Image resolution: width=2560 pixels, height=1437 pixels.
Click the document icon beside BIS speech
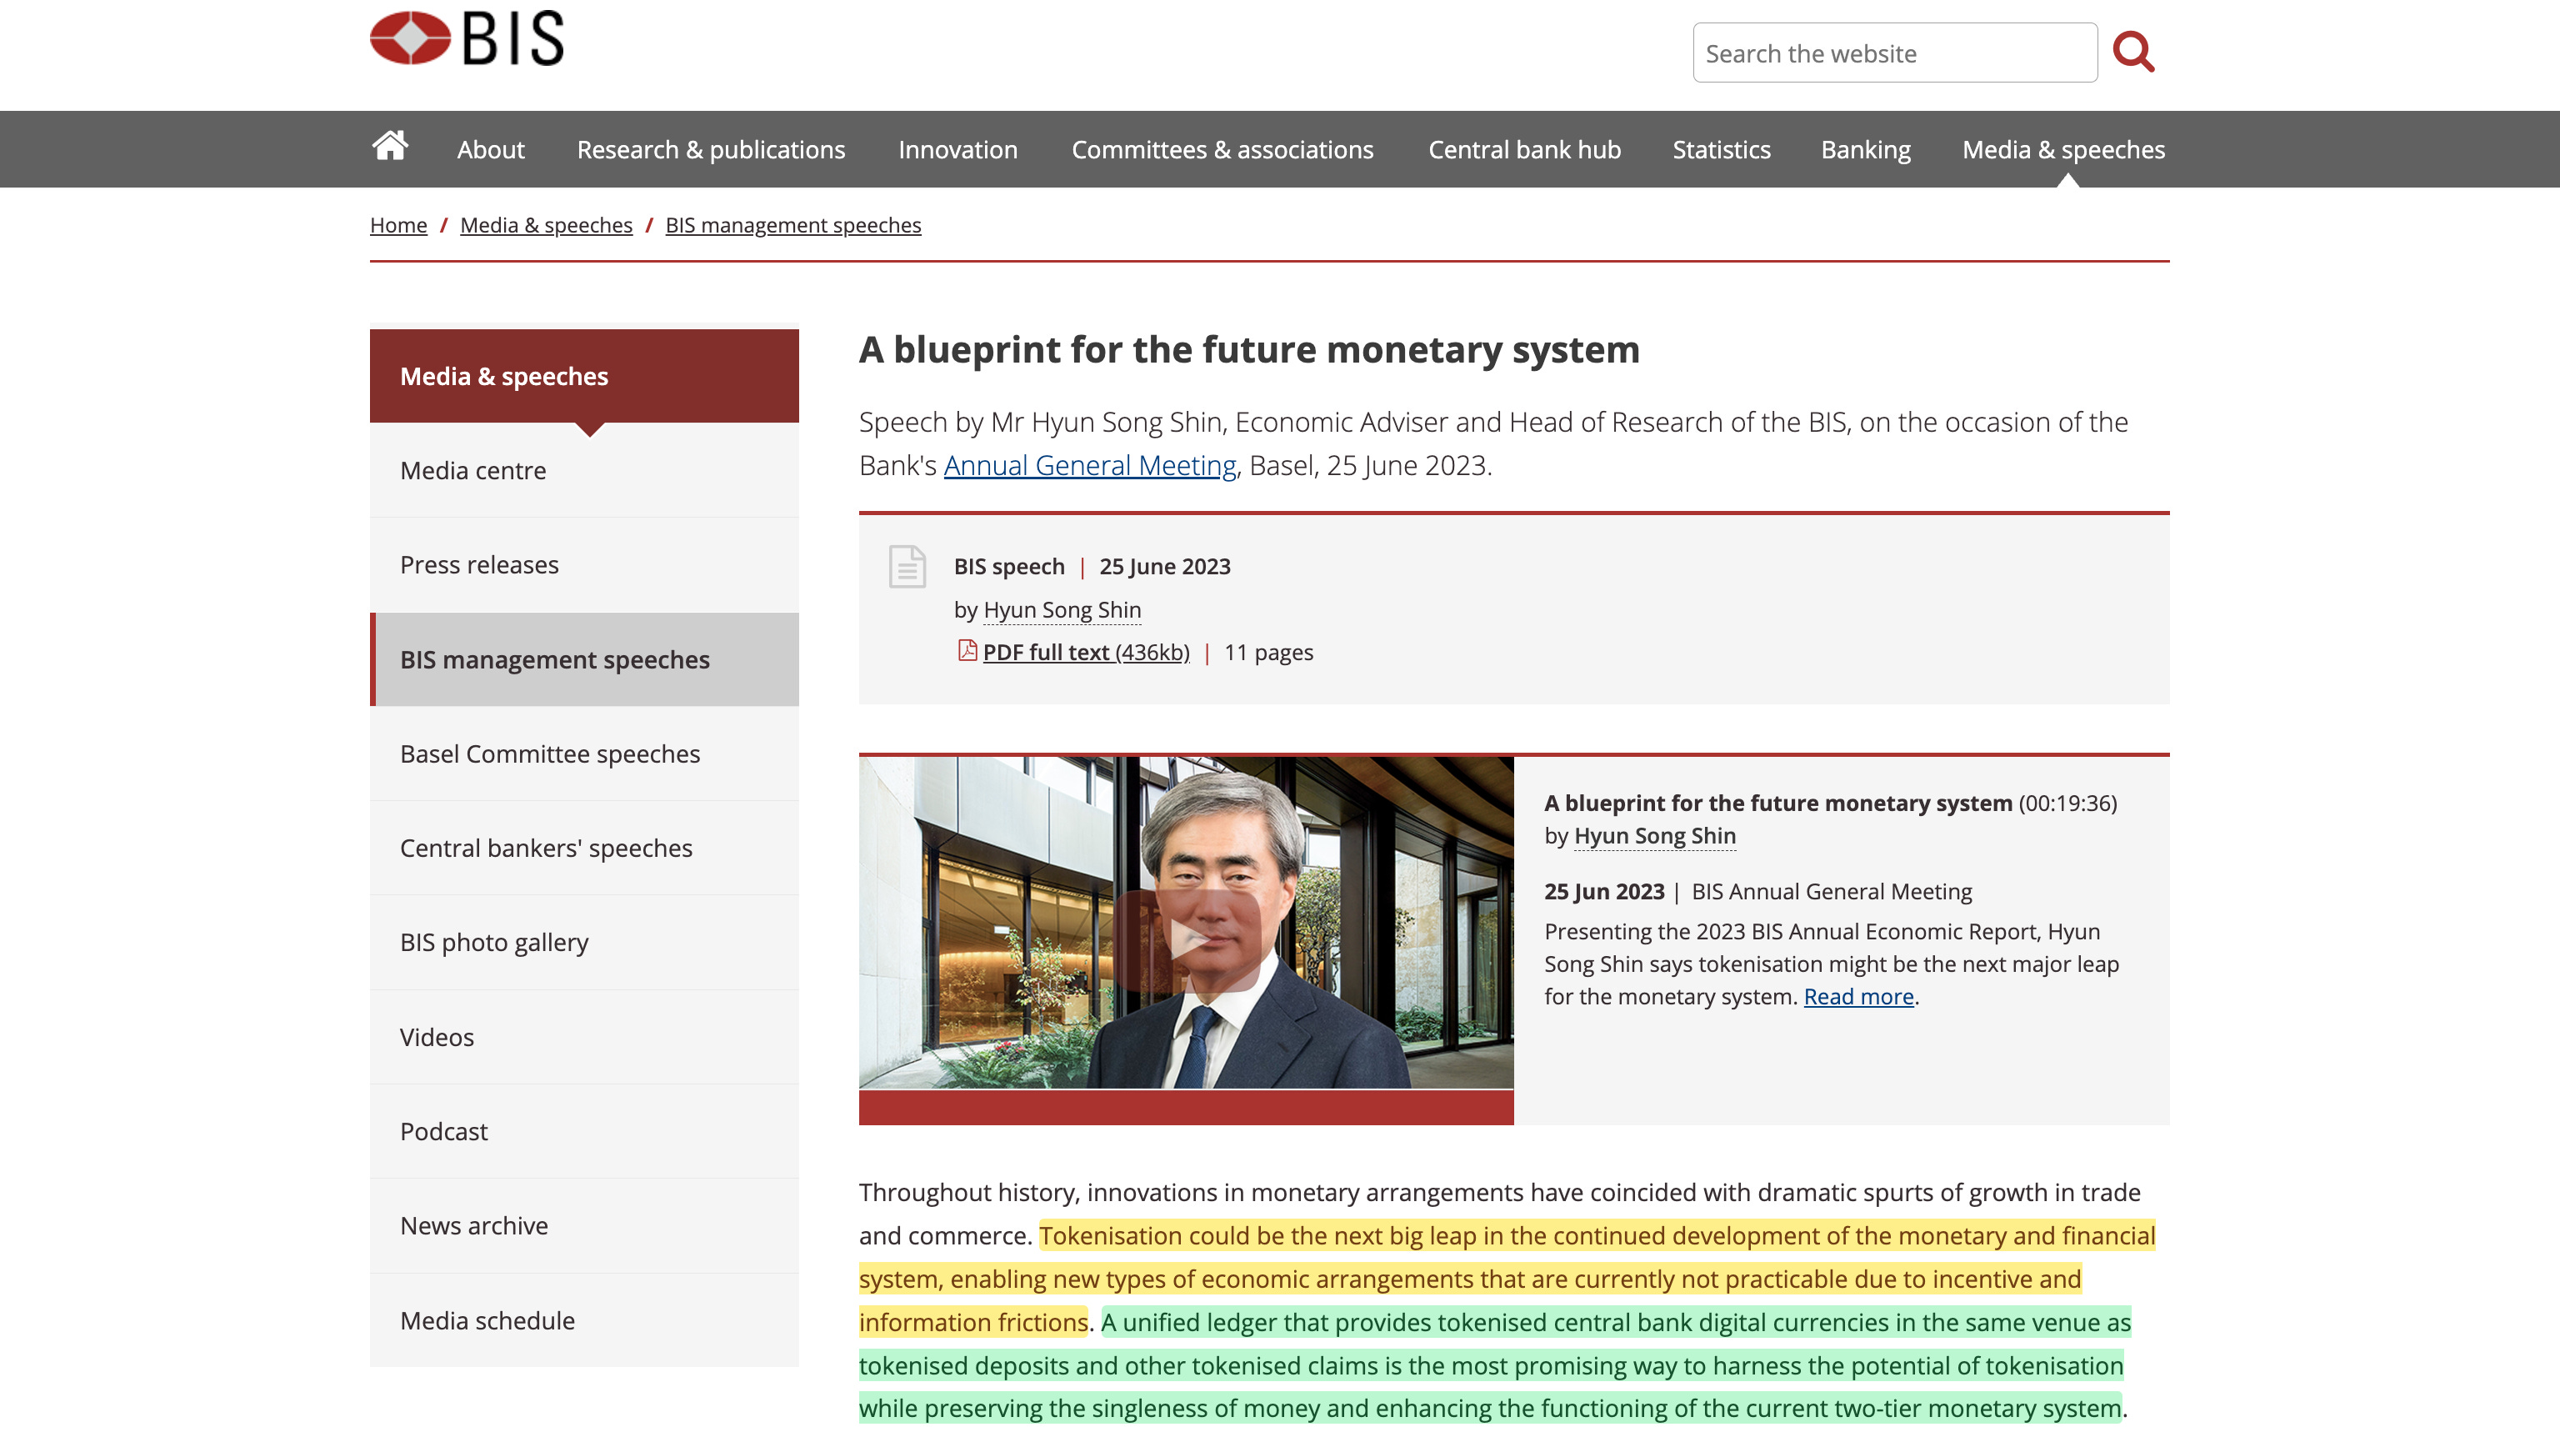pyautogui.click(x=907, y=568)
